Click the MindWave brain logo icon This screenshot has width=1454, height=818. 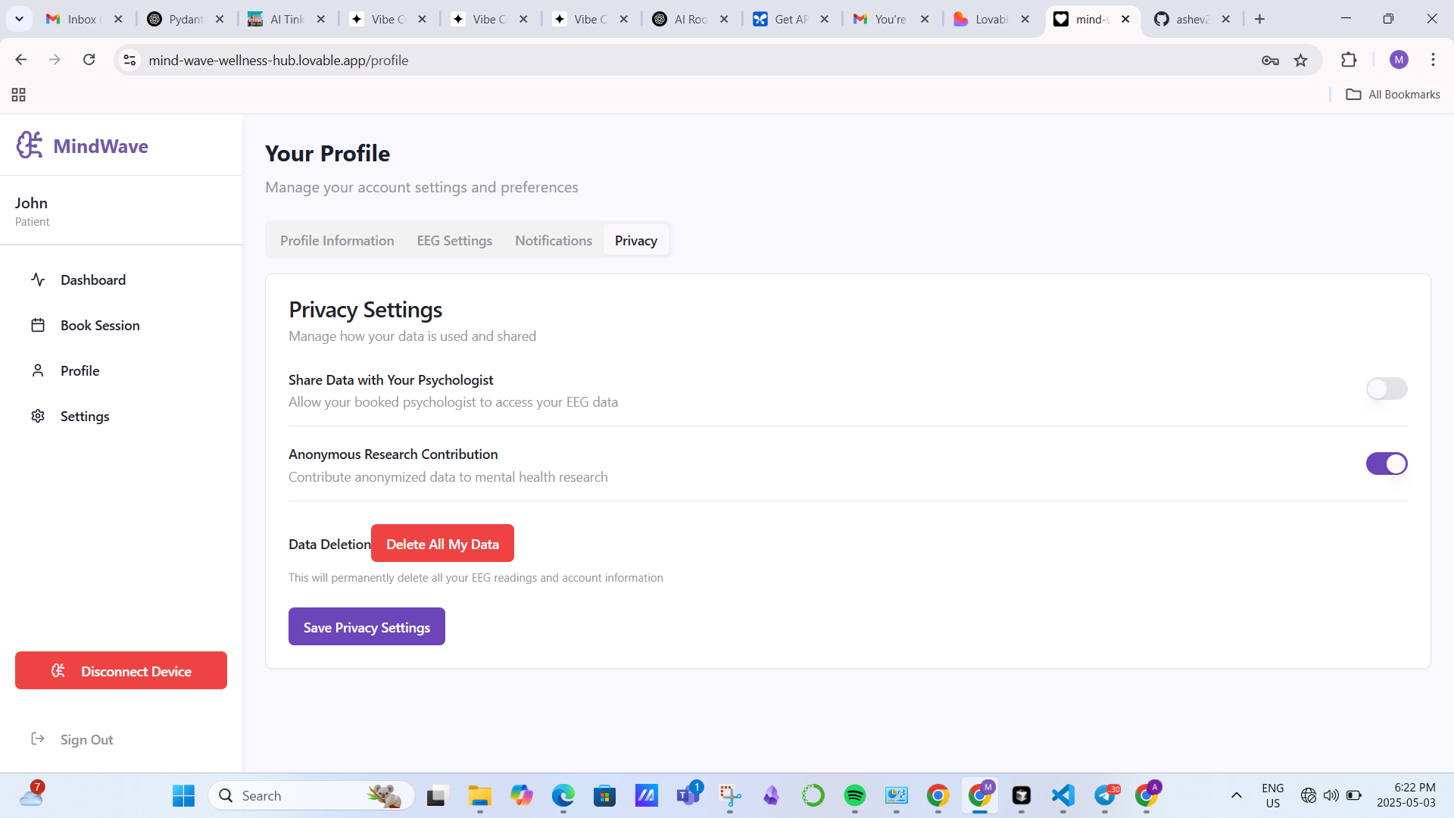pos(30,145)
